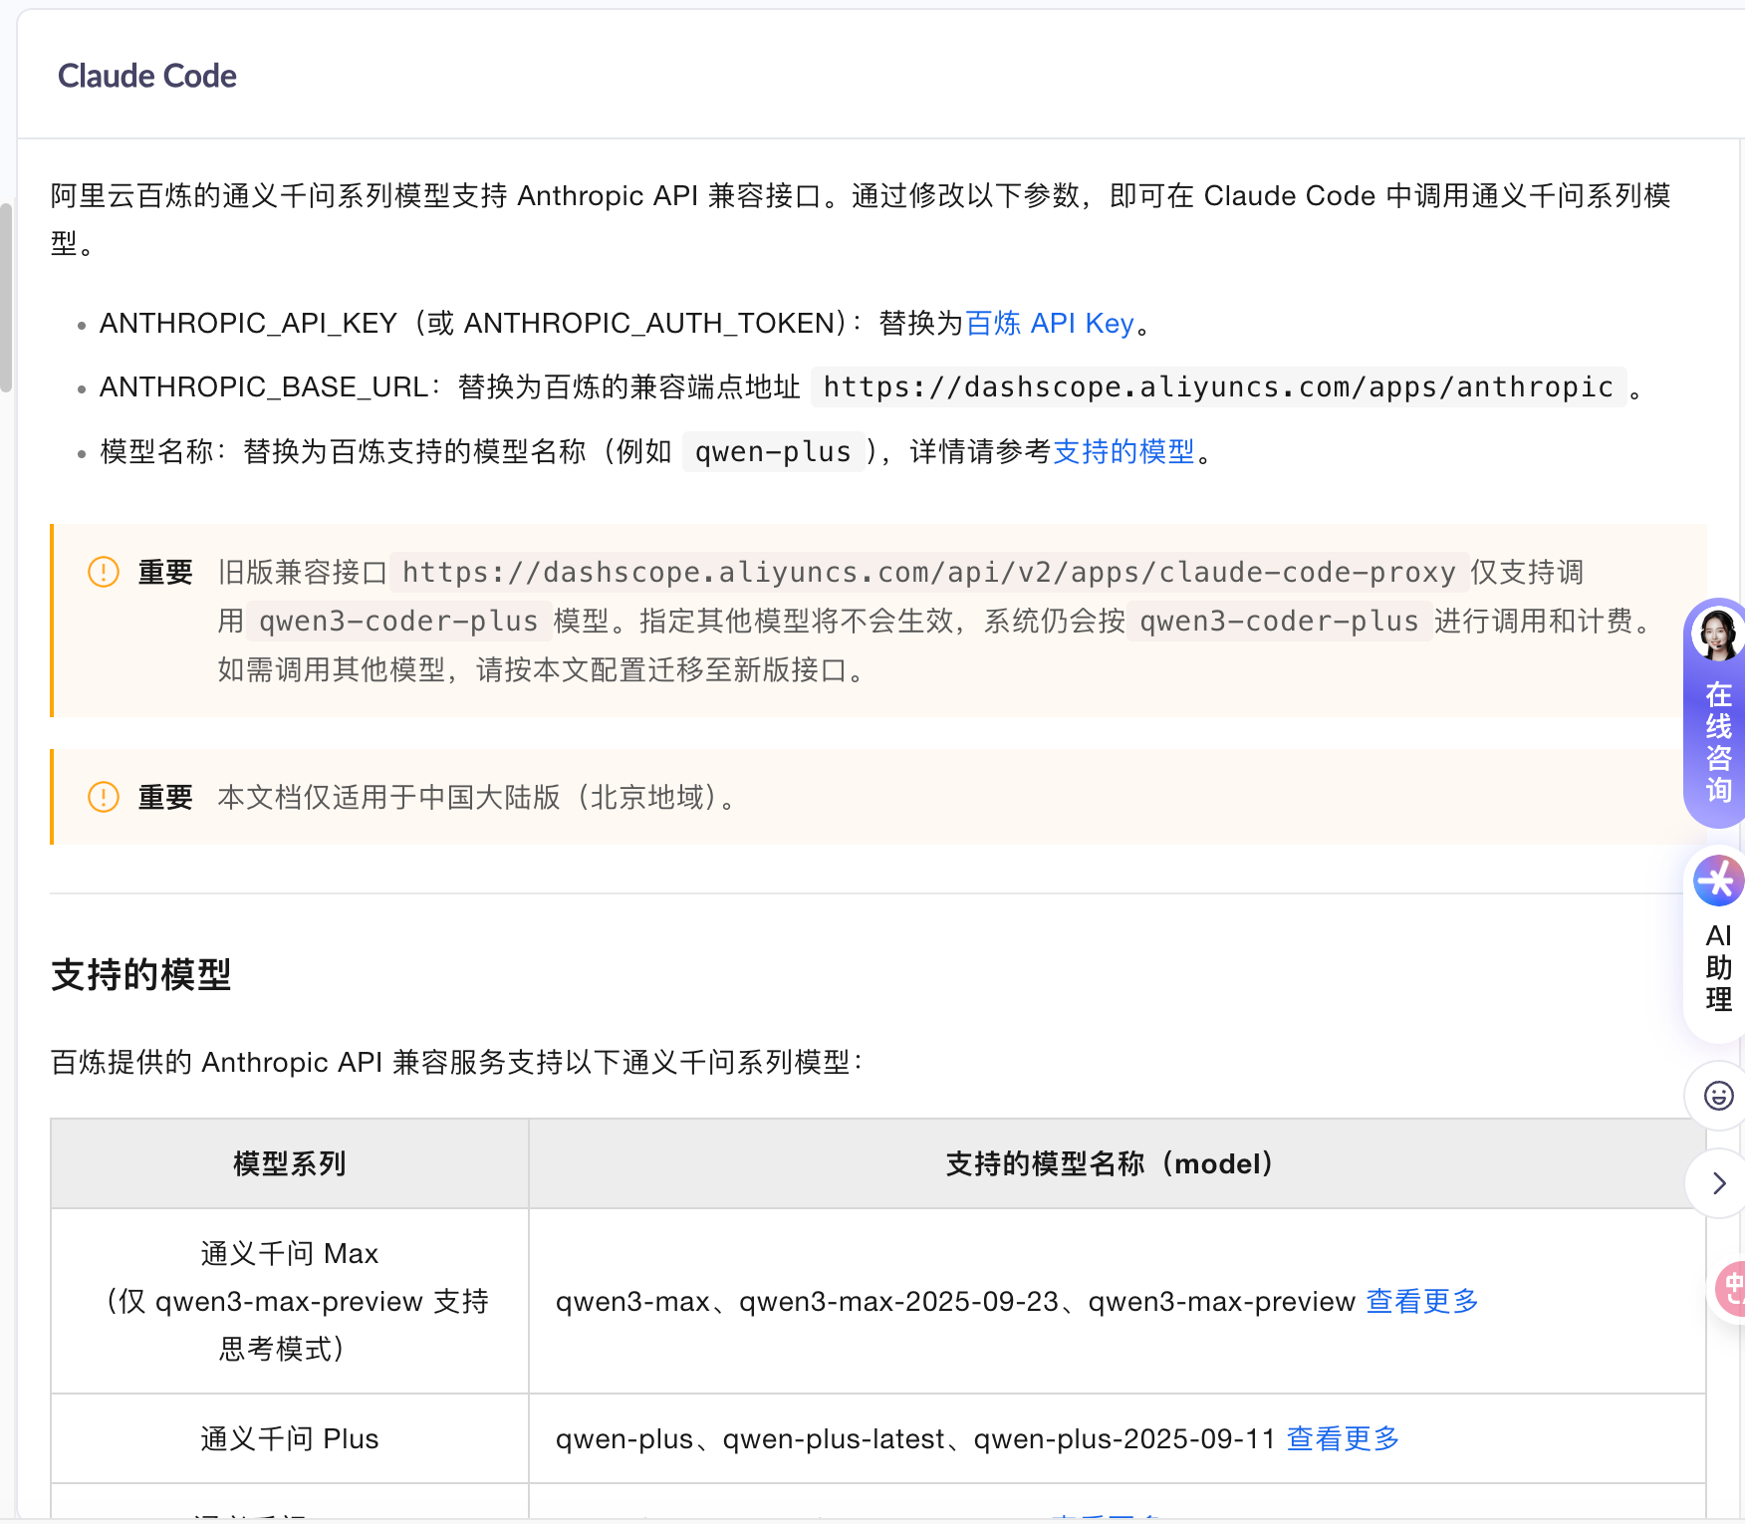
Task: Click the smiley face feedback icon
Action: 1718,1096
